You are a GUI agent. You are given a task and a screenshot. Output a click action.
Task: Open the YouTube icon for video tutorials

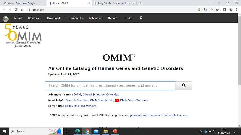117,100
